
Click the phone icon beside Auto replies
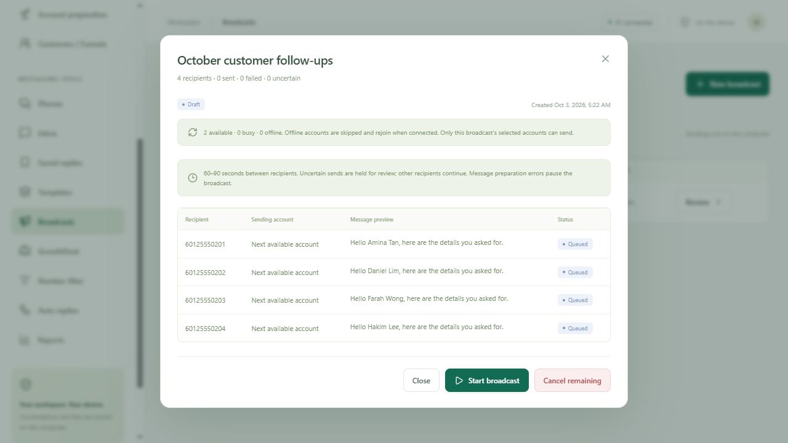25,310
